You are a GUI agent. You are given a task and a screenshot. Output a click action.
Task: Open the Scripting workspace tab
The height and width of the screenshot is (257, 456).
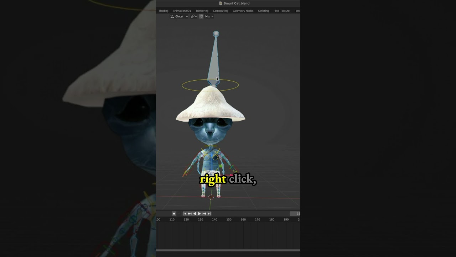pos(263,11)
